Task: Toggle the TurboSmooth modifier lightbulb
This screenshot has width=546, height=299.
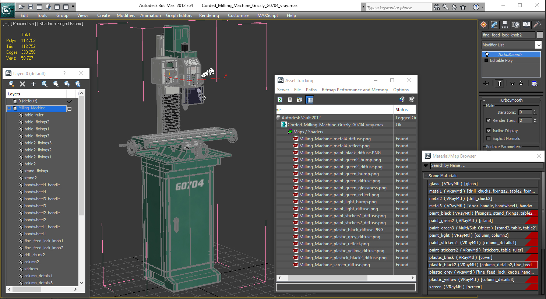Action: coord(487,54)
